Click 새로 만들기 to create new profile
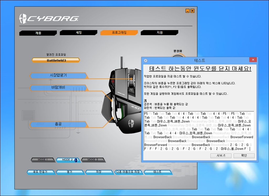269x196 pixels. [41, 172]
